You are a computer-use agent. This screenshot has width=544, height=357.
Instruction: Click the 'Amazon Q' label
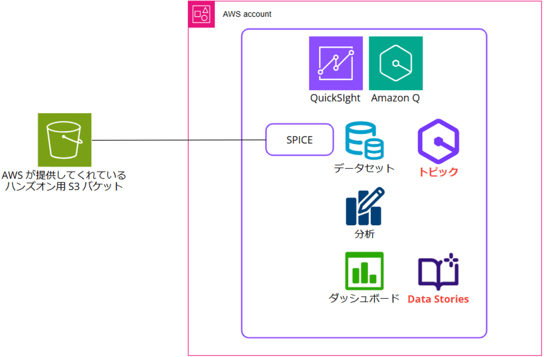pos(395,98)
